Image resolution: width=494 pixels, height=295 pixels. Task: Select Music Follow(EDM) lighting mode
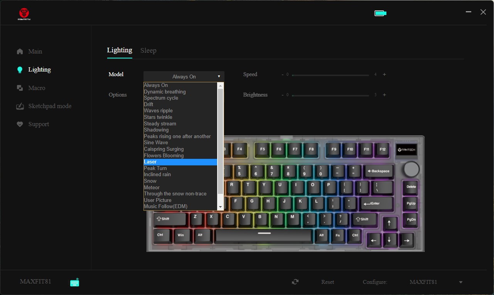(165, 207)
